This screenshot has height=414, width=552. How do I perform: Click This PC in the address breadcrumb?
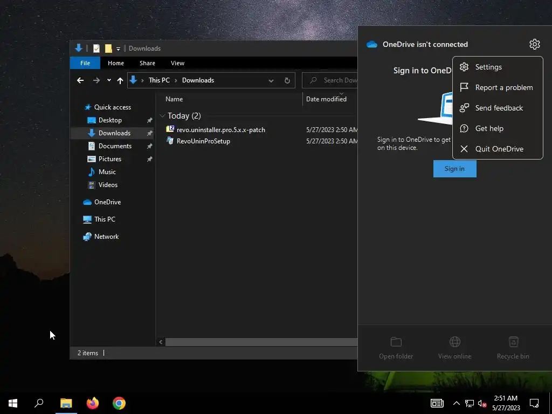[x=159, y=80]
